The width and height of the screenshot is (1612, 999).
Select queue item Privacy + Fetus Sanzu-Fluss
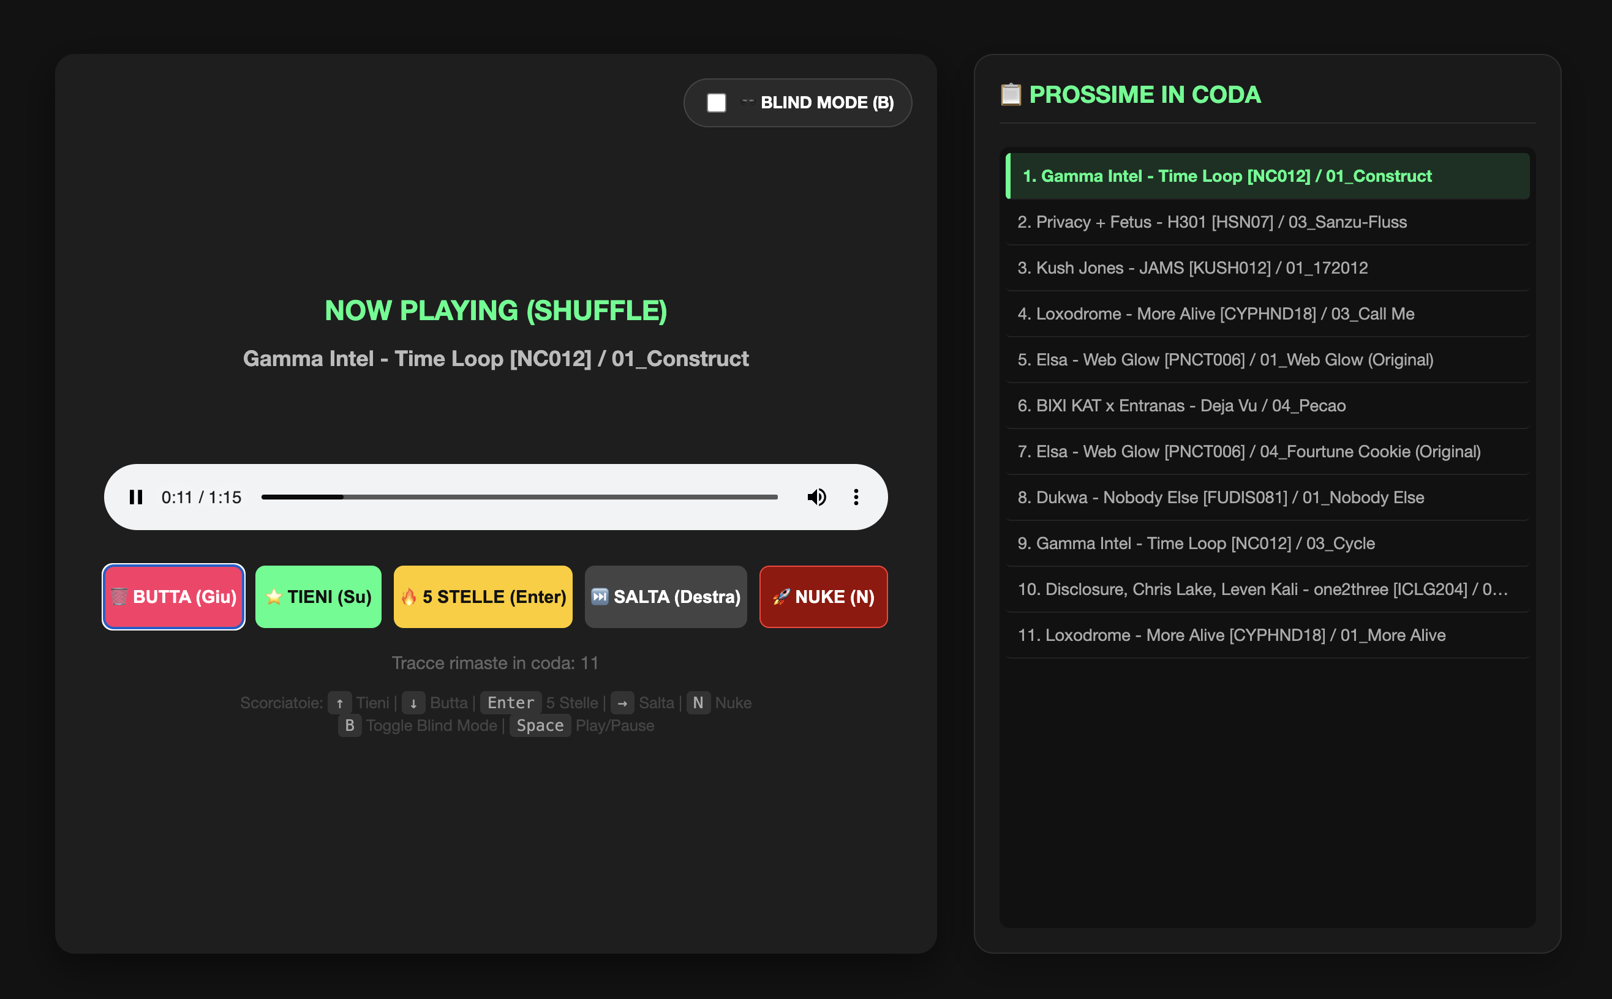pyautogui.click(x=1268, y=222)
